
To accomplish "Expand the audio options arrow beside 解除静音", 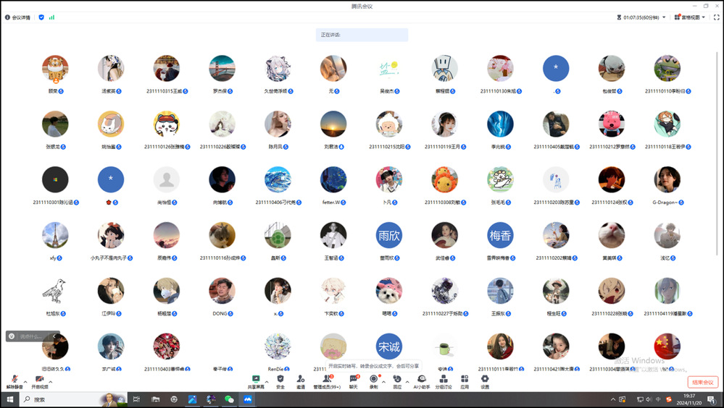I will pyautogui.click(x=25, y=380).
